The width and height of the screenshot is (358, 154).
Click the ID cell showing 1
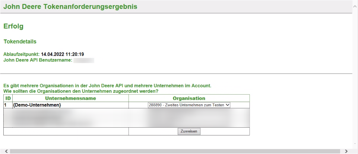point(6,105)
